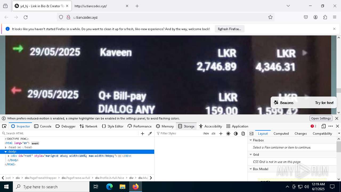Toggle the .cls classes panel

(x=213, y=134)
